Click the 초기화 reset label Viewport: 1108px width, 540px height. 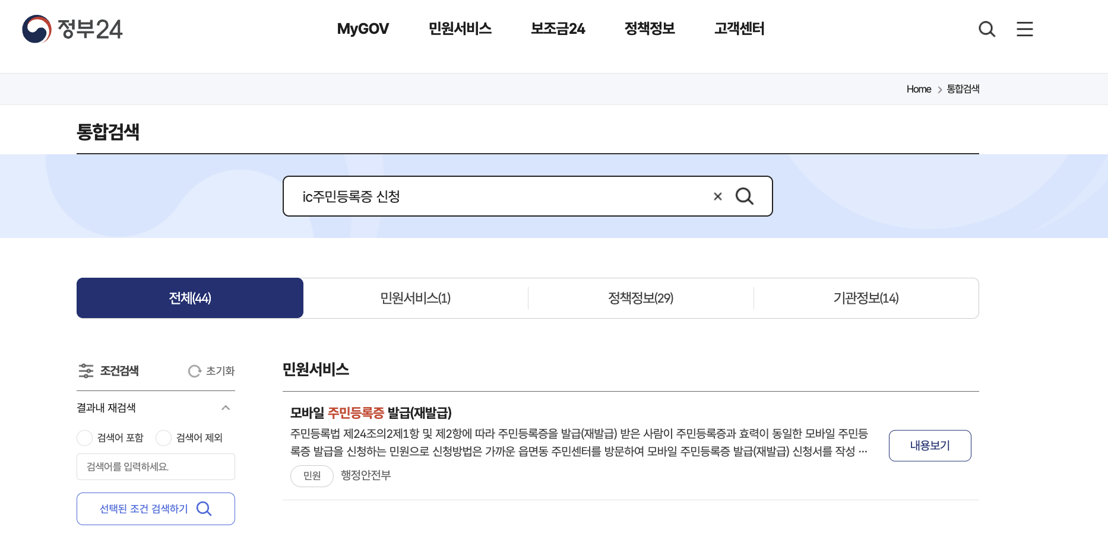pyautogui.click(x=220, y=371)
